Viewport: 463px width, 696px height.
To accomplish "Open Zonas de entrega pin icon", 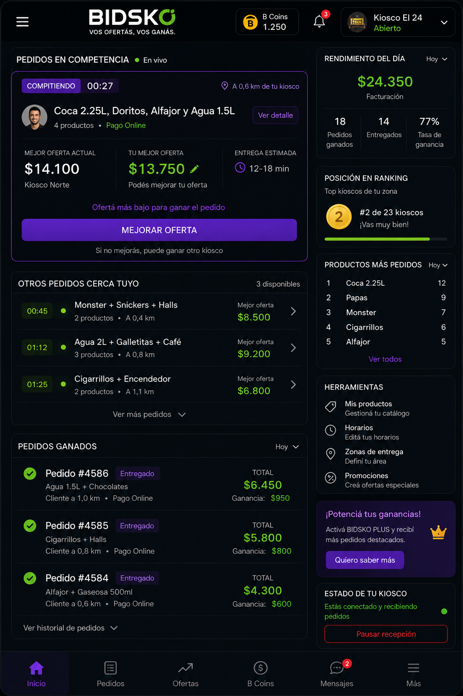I will click(331, 454).
